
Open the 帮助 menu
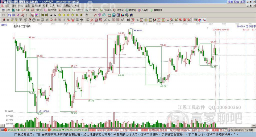[x=77, y=6]
